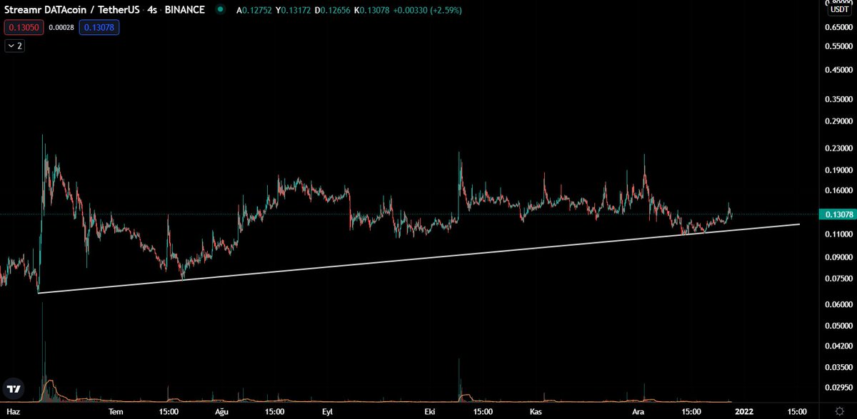Click the 0.16000 price axis label
Viewport: 857px width, 419px height.
coord(838,191)
